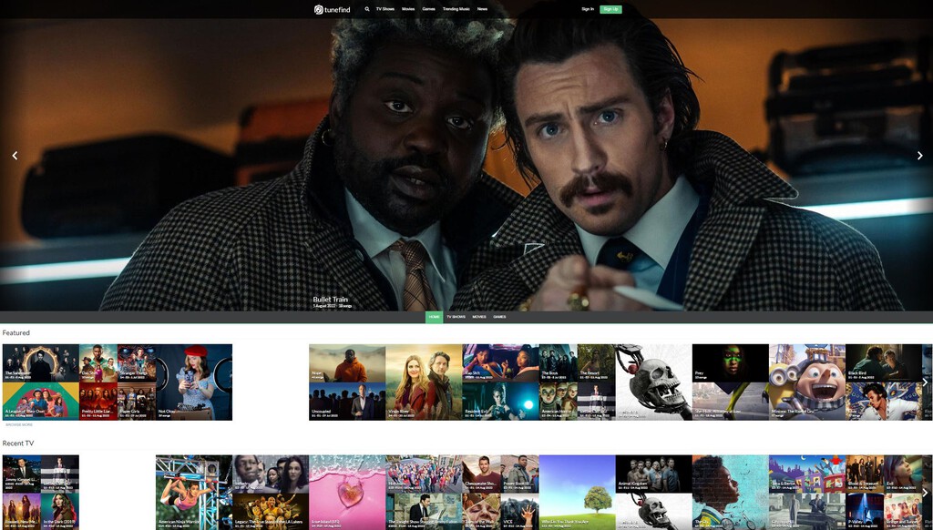The height and width of the screenshot is (530, 933).
Task: Open the Stranger Things featured thumbnail
Action: [137, 362]
